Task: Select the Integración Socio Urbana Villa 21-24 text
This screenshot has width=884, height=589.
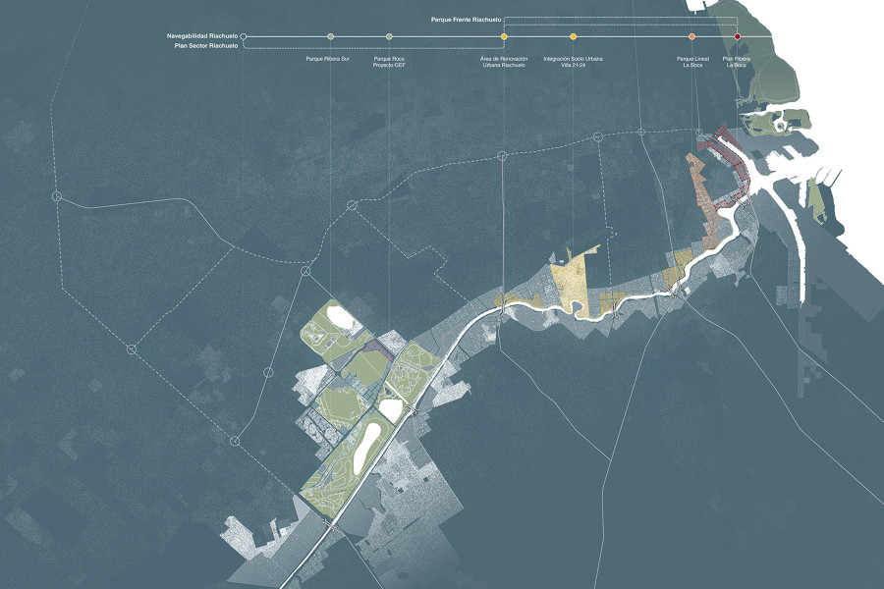Action: tap(574, 62)
